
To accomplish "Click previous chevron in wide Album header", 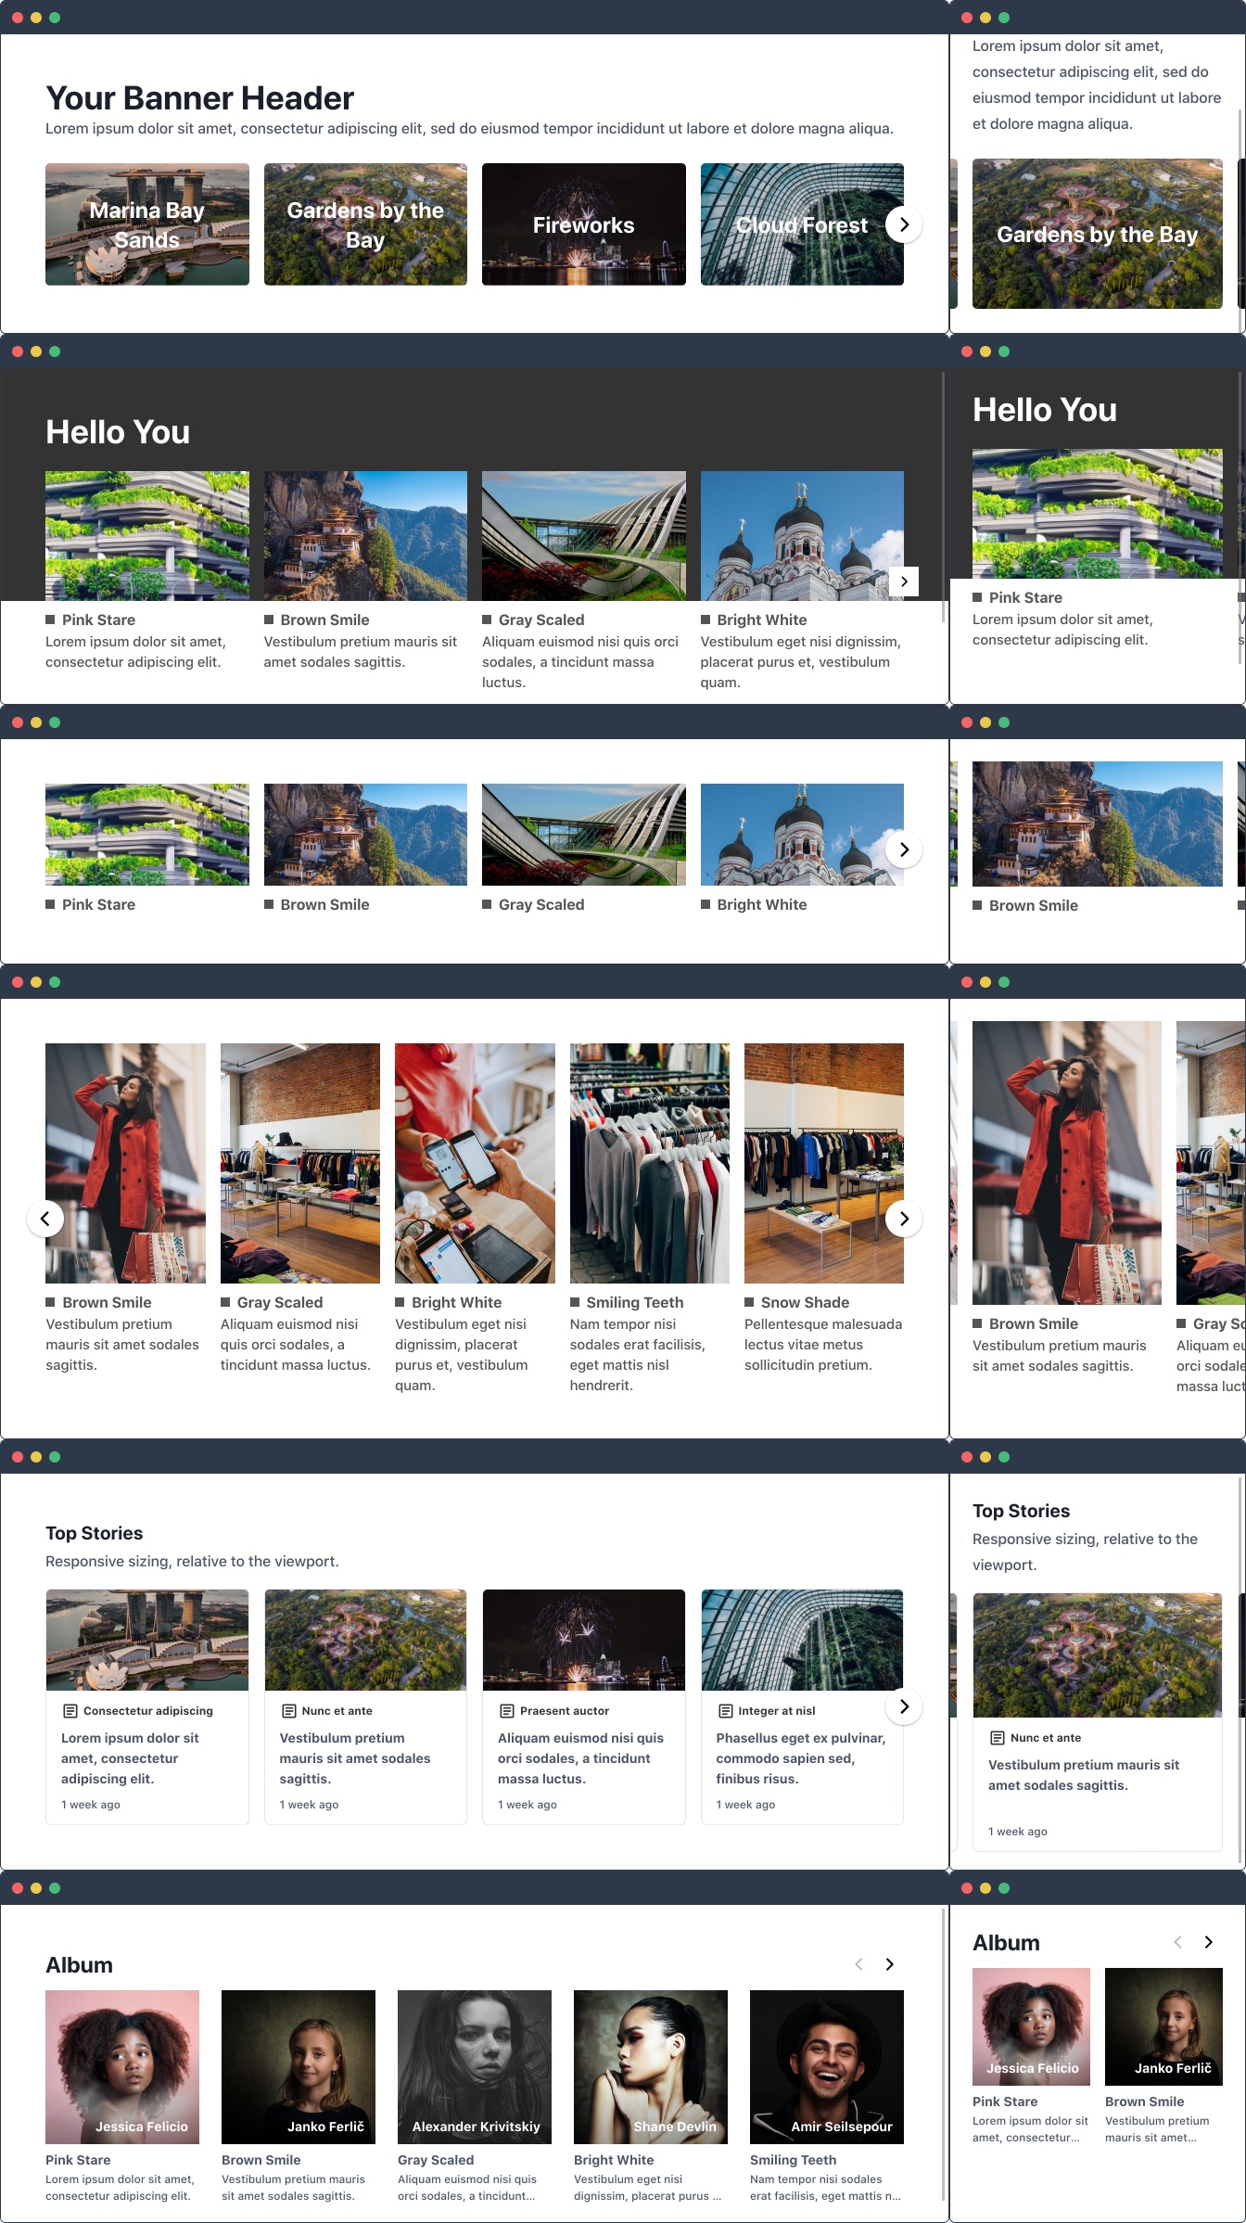I will pyautogui.click(x=859, y=1964).
